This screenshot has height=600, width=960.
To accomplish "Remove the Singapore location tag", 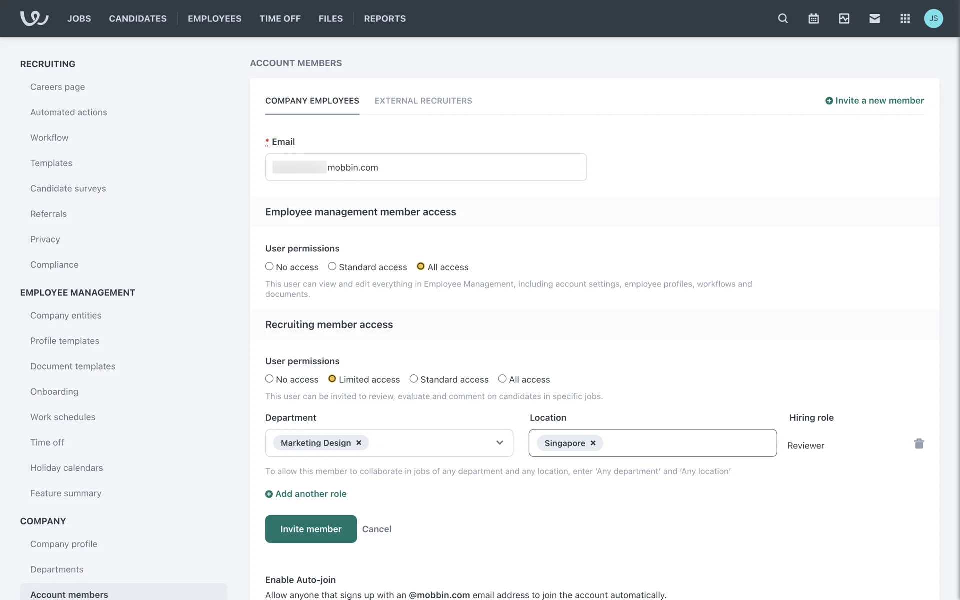I will pyautogui.click(x=593, y=443).
